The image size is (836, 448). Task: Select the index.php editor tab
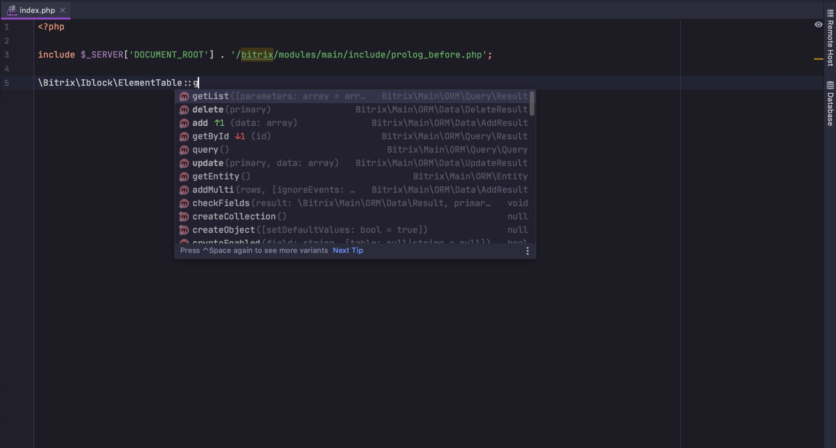tap(37, 10)
